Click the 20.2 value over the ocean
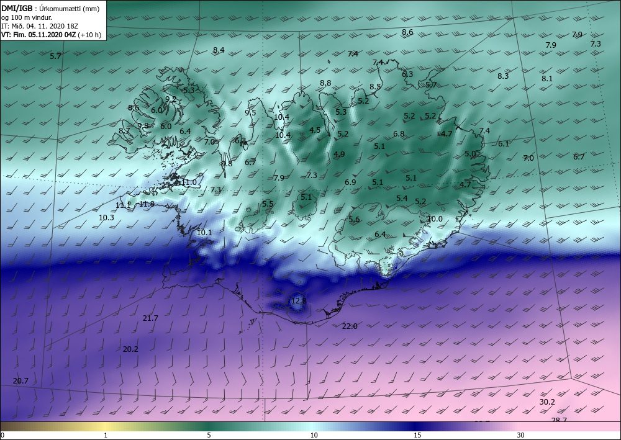 (130, 349)
